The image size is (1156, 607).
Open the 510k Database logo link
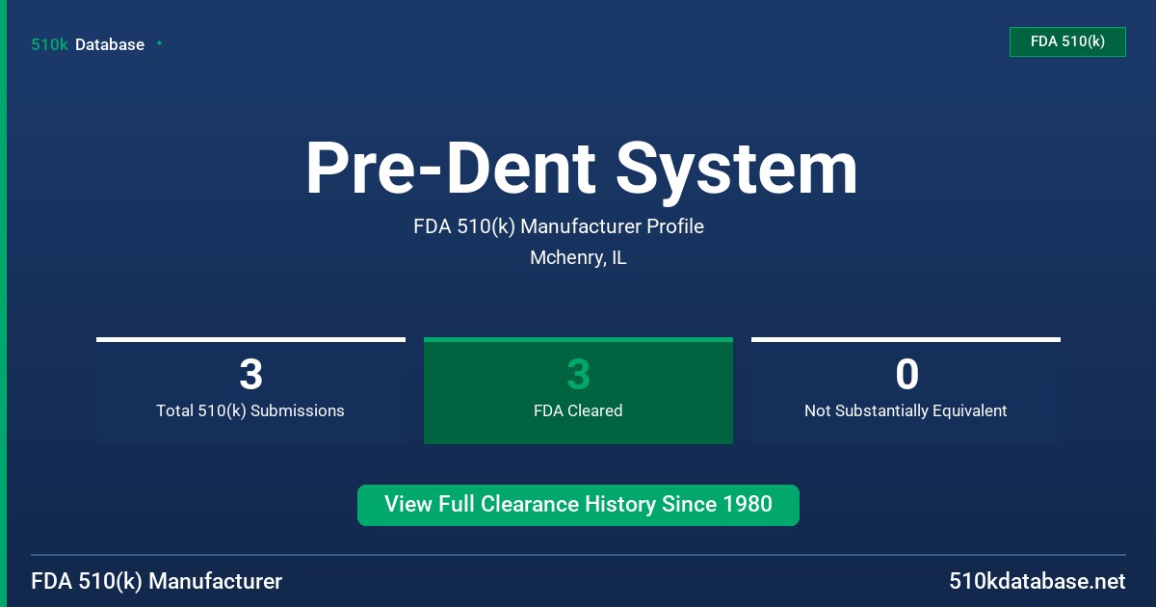[88, 44]
